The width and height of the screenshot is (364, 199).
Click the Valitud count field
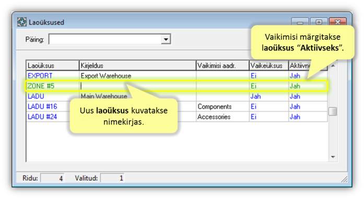pos(113,178)
